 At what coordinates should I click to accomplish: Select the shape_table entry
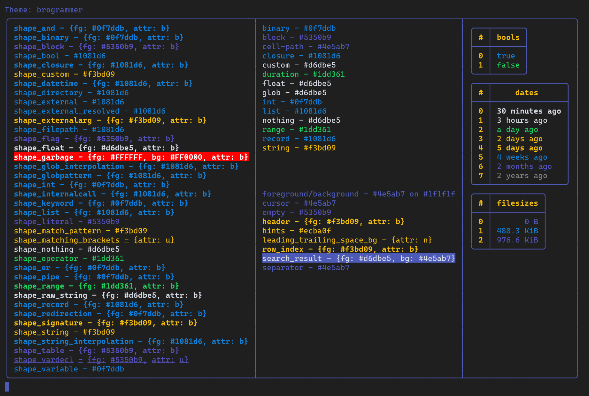pyautogui.click(x=97, y=351)
